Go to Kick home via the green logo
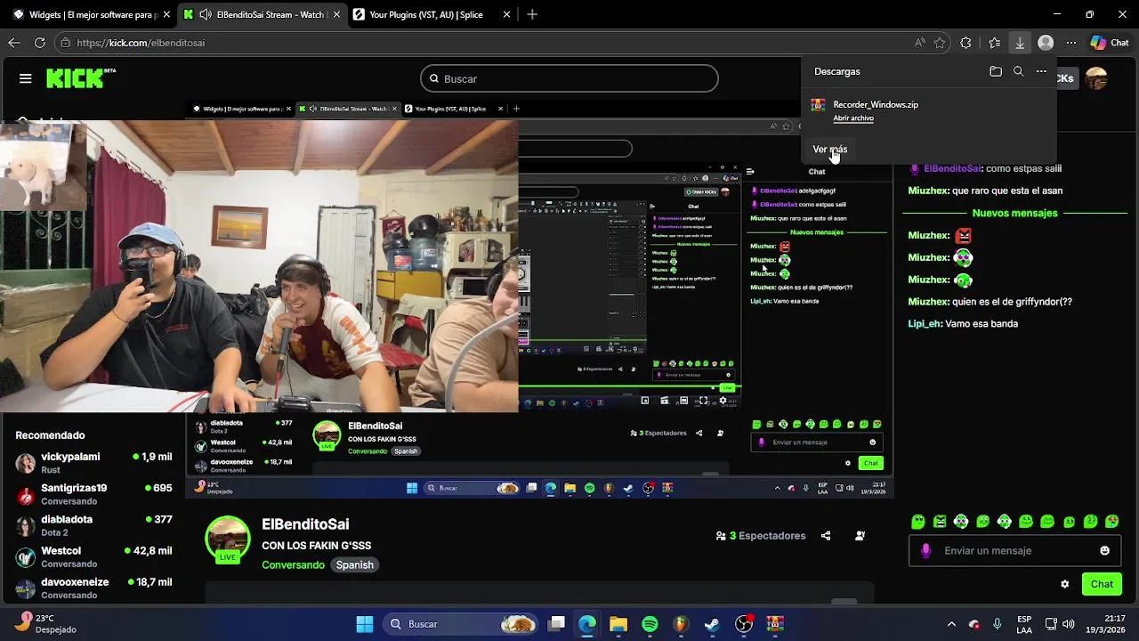The height and width of the screenshot is (641, 1139). [80, 78]
